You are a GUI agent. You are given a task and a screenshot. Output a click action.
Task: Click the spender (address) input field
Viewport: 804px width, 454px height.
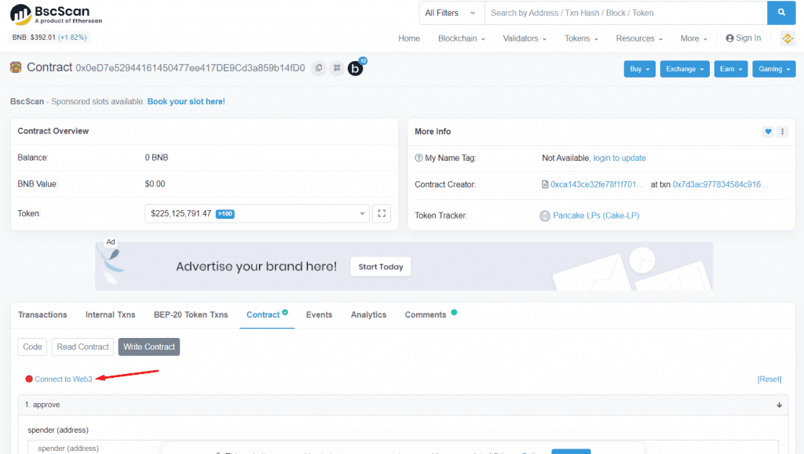pos(403,448)
